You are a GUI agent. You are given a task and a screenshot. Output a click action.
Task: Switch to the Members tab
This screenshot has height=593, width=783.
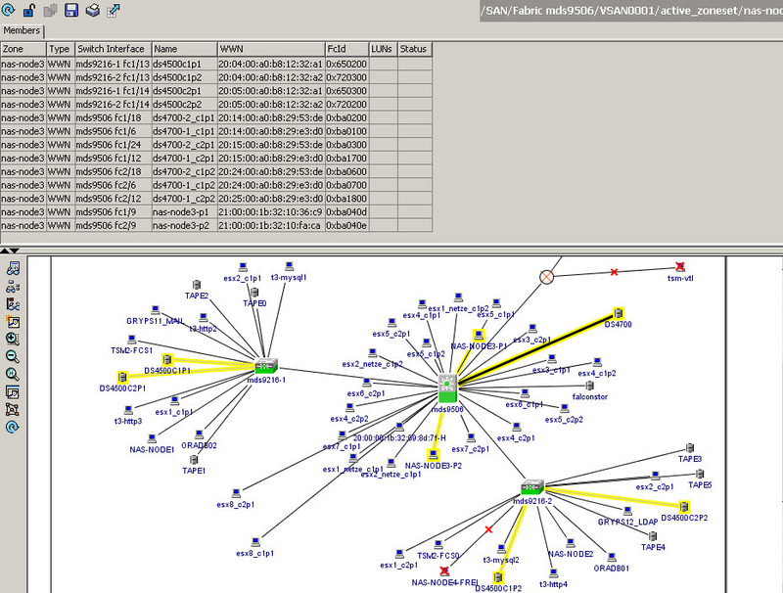(x=22, y=30)
